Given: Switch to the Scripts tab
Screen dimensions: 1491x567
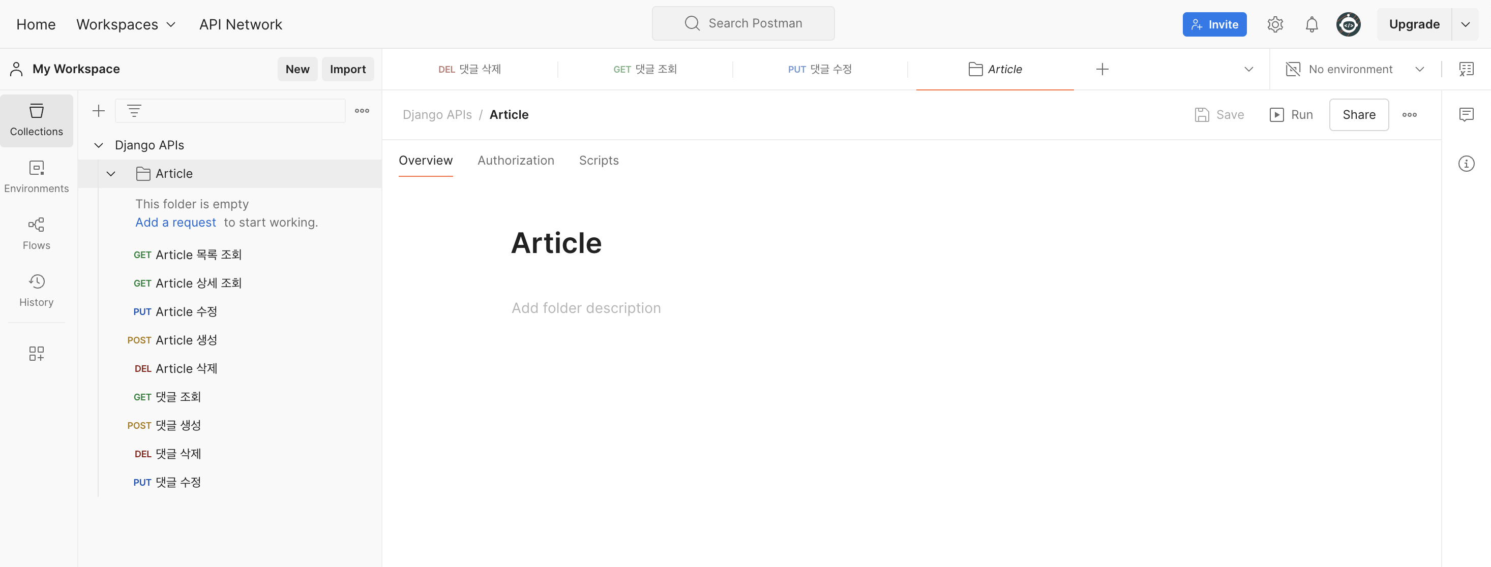Looking at the screenshot, I should pyautogui.click(x=599, y=160).
